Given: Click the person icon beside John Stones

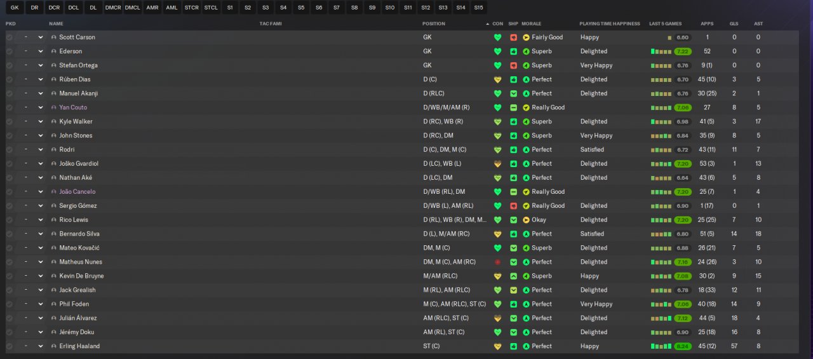Looking at the screenshot, I should click(x=54, y=135).
